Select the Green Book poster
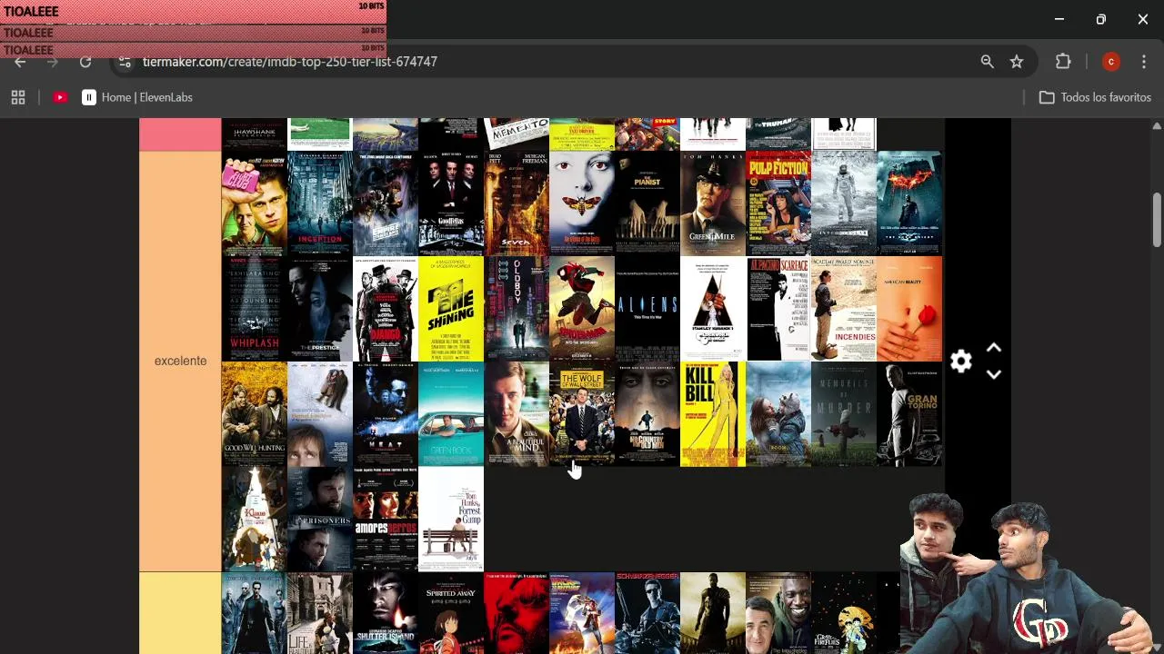 pos(450,414)
